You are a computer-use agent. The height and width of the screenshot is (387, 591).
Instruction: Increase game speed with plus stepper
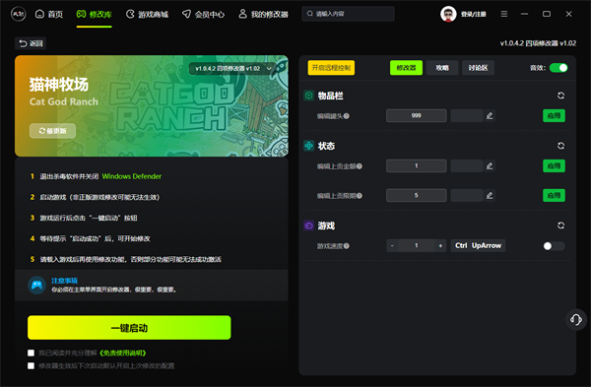point(440,245)
